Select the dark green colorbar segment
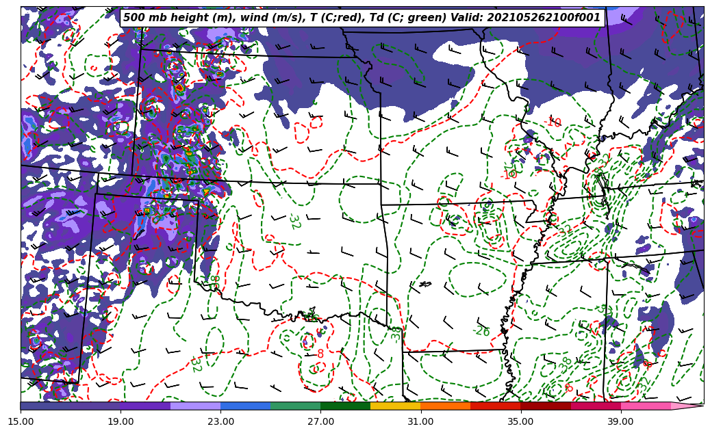This screenshot has height=433, width=710. (x=345, y=406)
